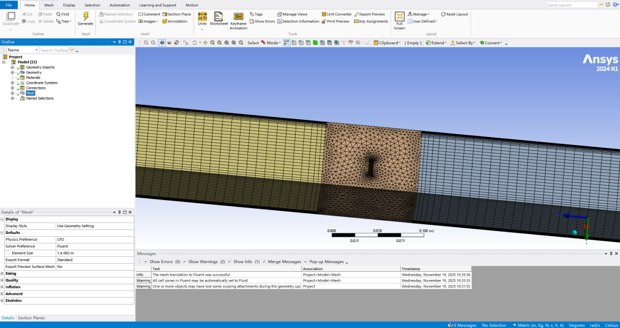Insert a Section Plane
The width and height of the screenshot is (620, 328).
tap(176, 14)
